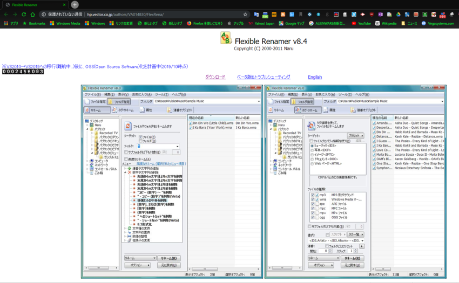
Task: Click the browser address bar URL
Action: [125, 15]
